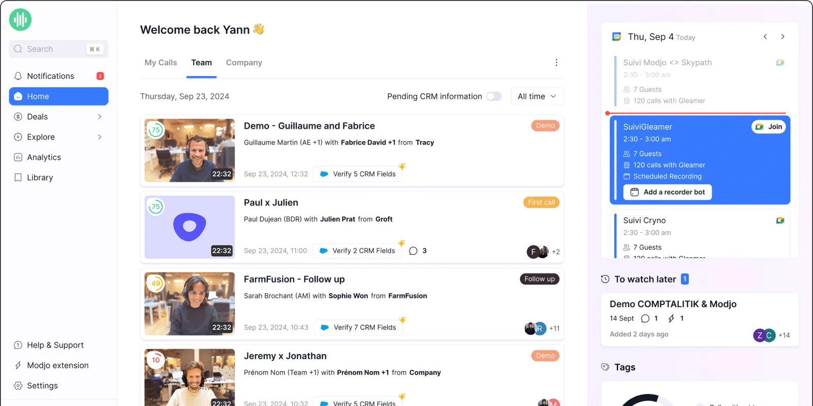Click lightning icon on COMPTALITIK card
Image resolution: width=813 pixels, height=406 pixels.
pos(671,319)
